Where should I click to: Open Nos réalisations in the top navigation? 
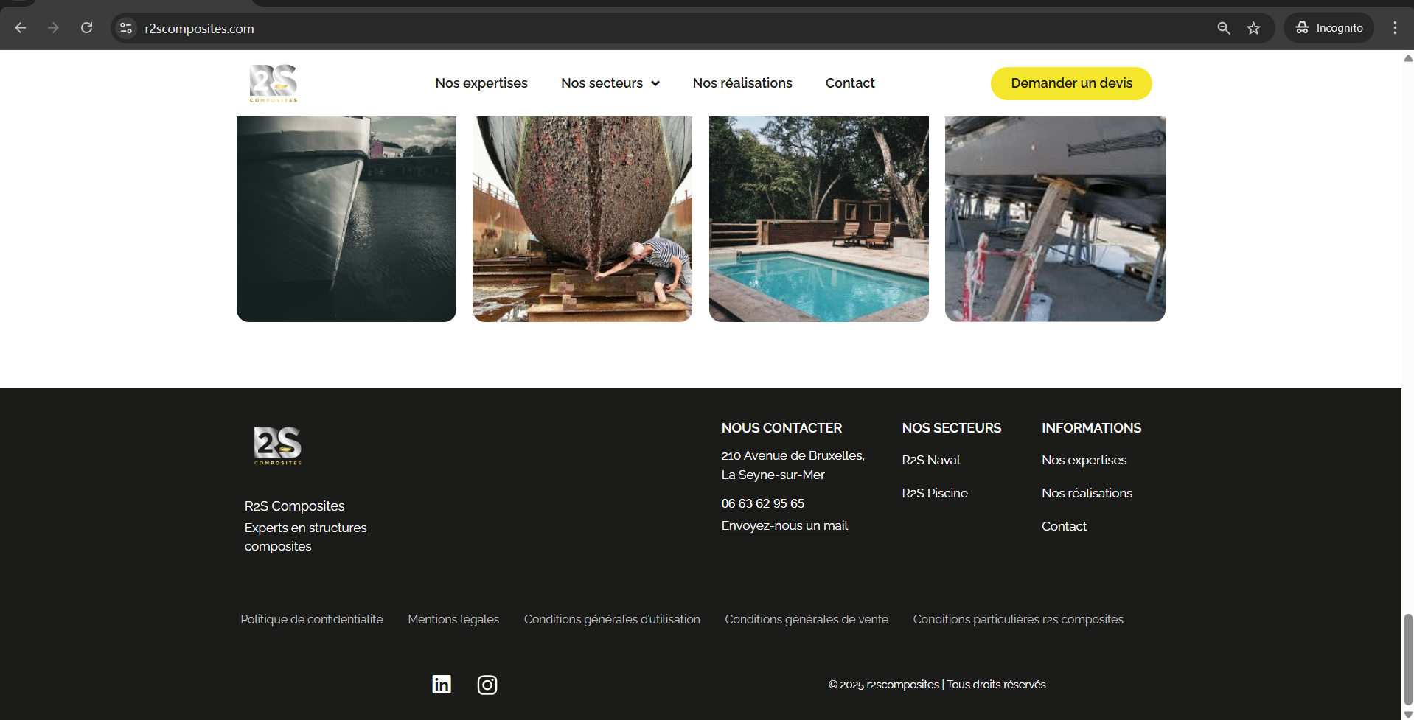pos(742,83)
